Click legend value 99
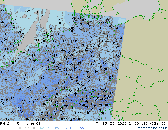Screen dimensions: 168x130 pyautogui.click(x=72, y=128)
